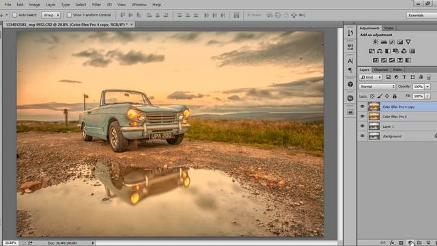Add a Posterize adjustment
The width and height of the screenshot is (437, 246).
[x=384, y=60]
